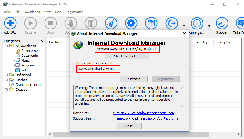Select the All Downloads category
The image size is (244, 139).
[26, 46]
